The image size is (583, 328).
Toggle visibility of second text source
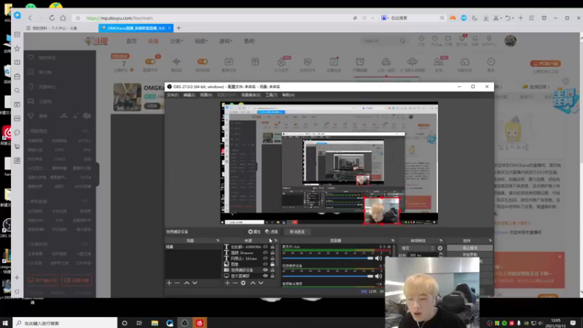point(265,252)
